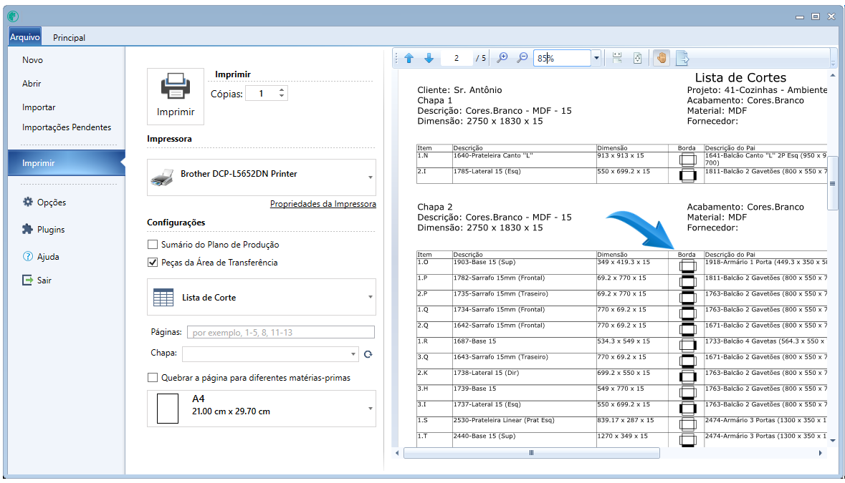Viewport: 845px width, 483px height.
Task: Open Ajuda help entry
Action: click(x=40, y=257)
